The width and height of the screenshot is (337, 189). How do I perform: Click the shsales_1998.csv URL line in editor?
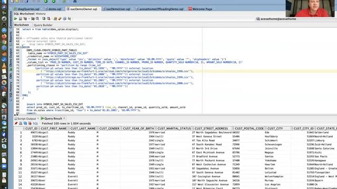(x=117, y=71)
